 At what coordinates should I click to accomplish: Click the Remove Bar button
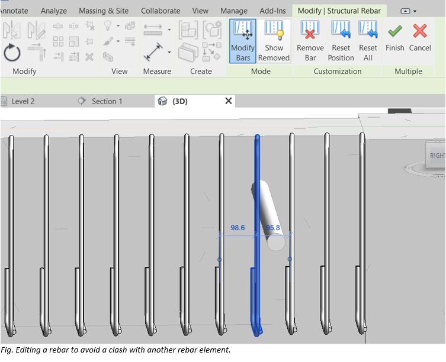click(x=310, y=41)
